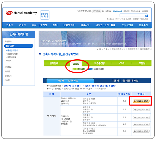The width and height of the screenshot is (156, 144).
Task: Open the 건축사 main menu
Action: pyautogui.click(x=10, y=25)
